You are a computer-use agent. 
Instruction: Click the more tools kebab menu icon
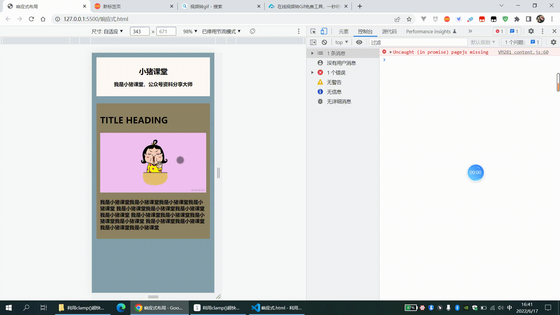point(543,31)
